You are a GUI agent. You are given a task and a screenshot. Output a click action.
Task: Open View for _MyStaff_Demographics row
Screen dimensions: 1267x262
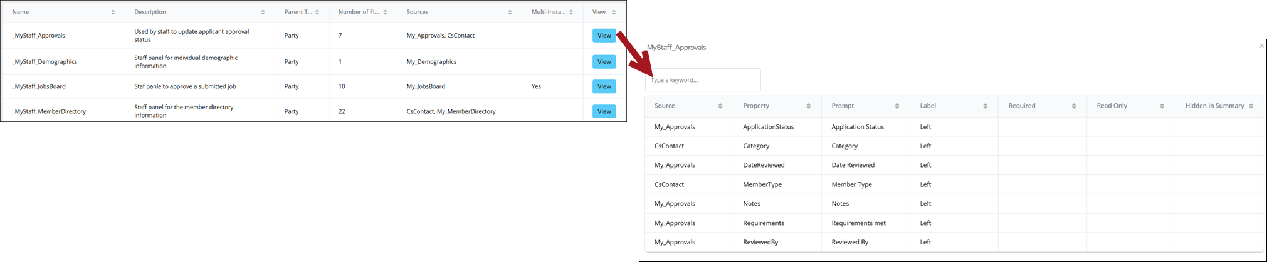[x=604, y=62]
